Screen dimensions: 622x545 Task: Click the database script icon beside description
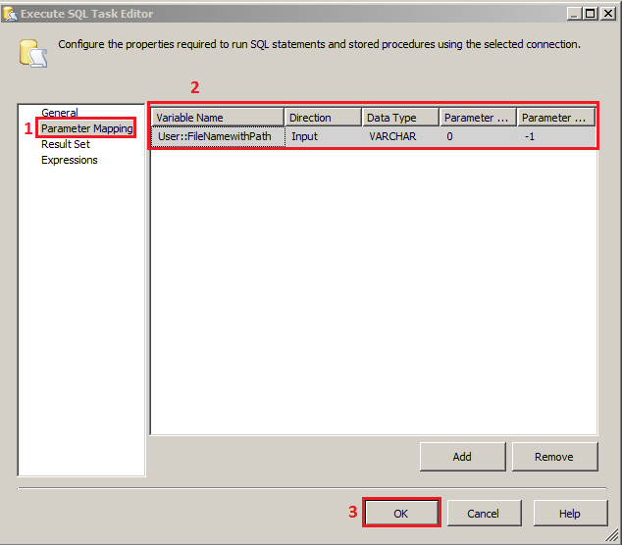tap(33, 53)
